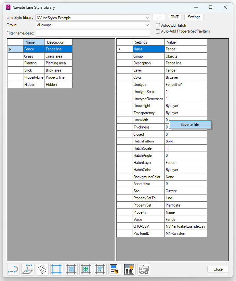This screenshot has height=281, width=236.
Task: Click the rotated nested rectangle icon
Action: pos(42,269)
